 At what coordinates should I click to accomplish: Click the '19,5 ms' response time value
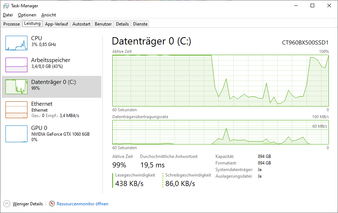tap(153, 165)
